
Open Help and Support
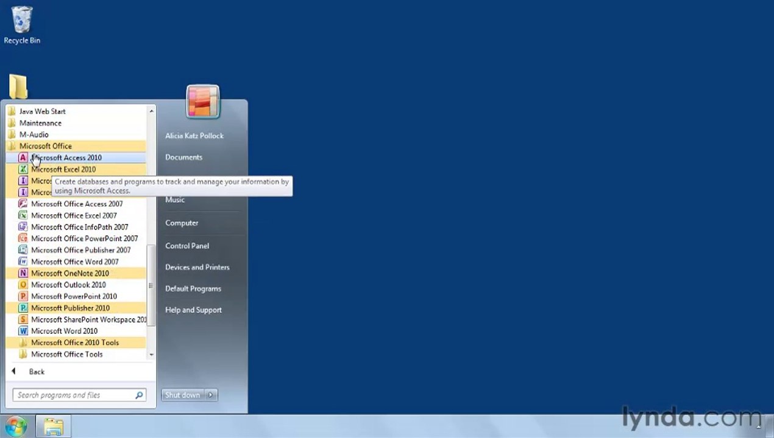[x=193, y=310]
